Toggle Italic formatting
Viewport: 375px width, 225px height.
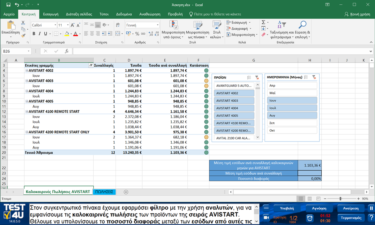(40, 34)
